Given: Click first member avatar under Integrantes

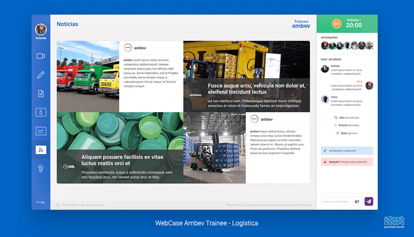Looking at the screenshot, I should pyautogui.click(x=325, y=45).
